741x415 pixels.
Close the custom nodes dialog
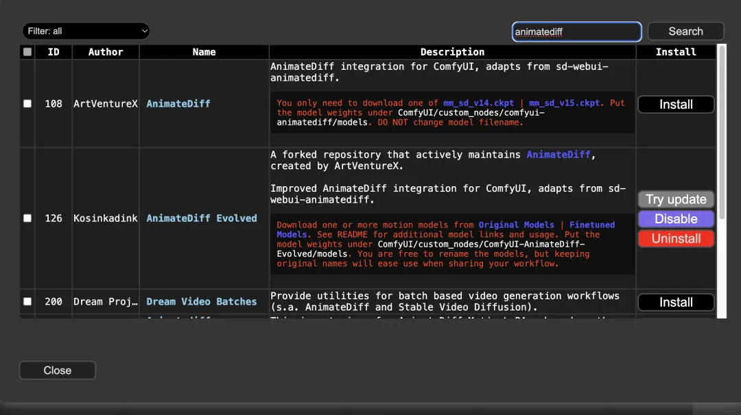58,370
